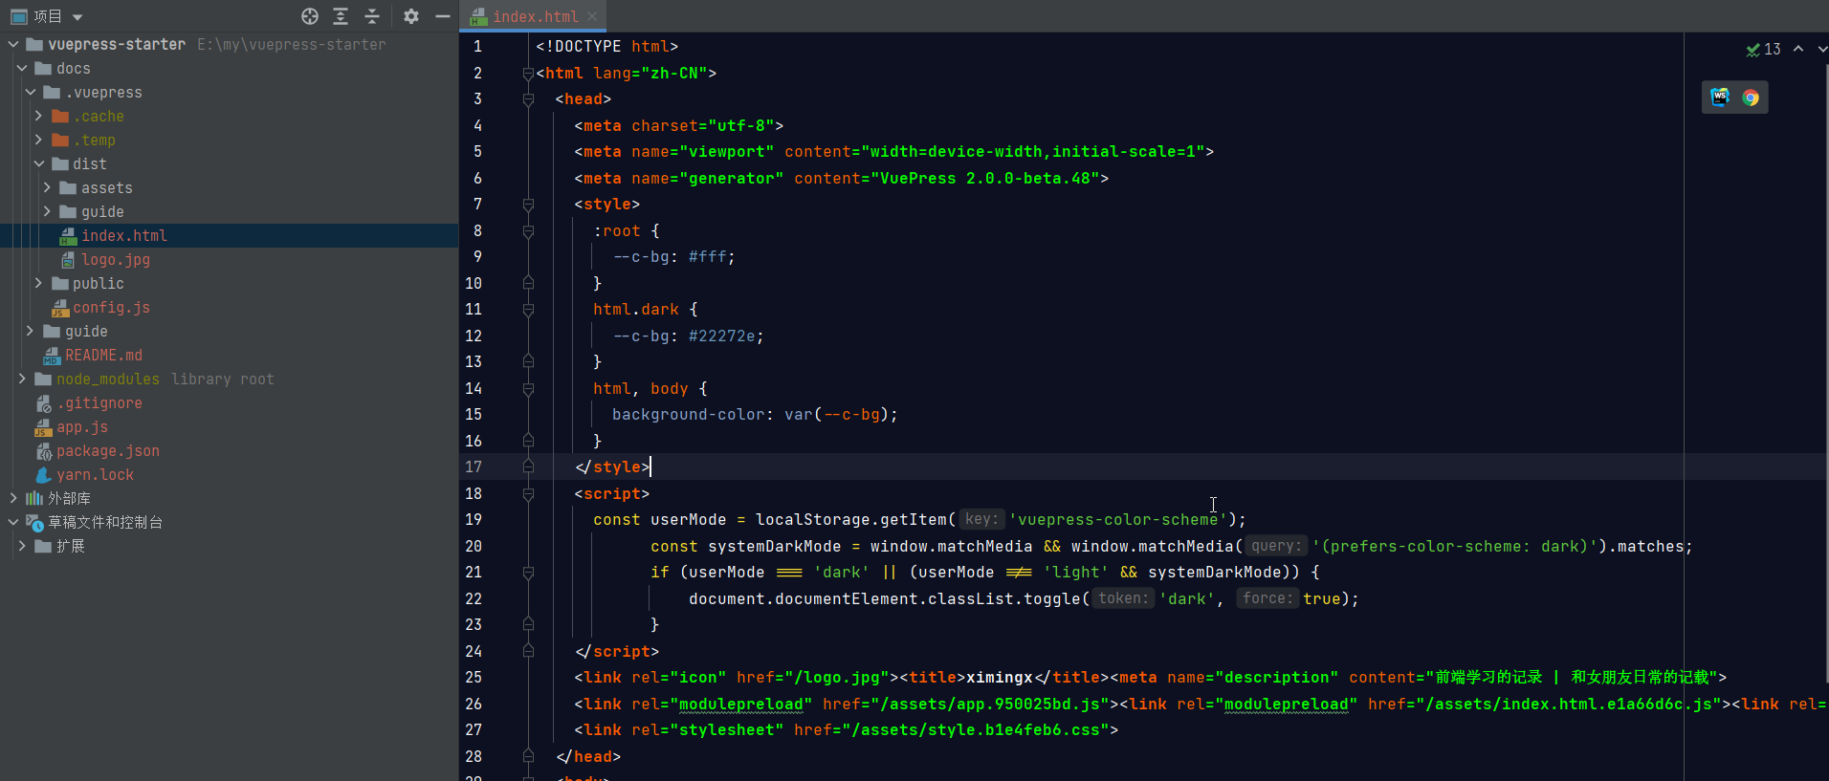Select index.html in the project tree
The image size is (1829, 781).
click(x=124, y=235)
